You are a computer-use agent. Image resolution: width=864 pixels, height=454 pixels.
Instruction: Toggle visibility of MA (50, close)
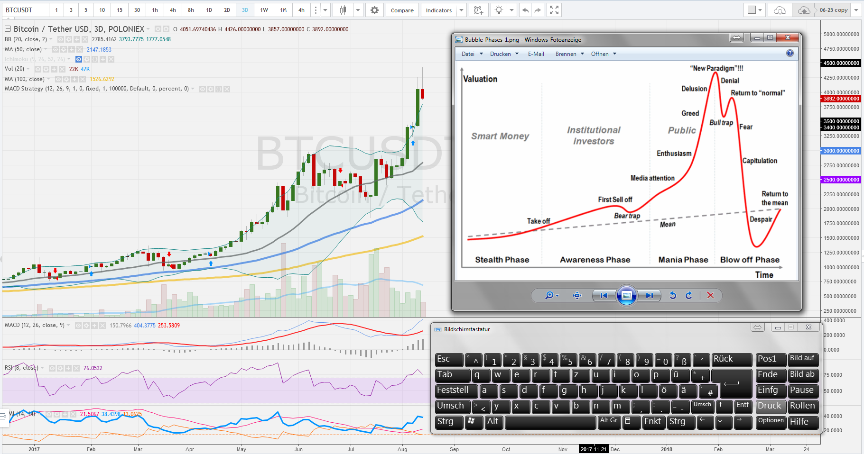coord(56,49)
